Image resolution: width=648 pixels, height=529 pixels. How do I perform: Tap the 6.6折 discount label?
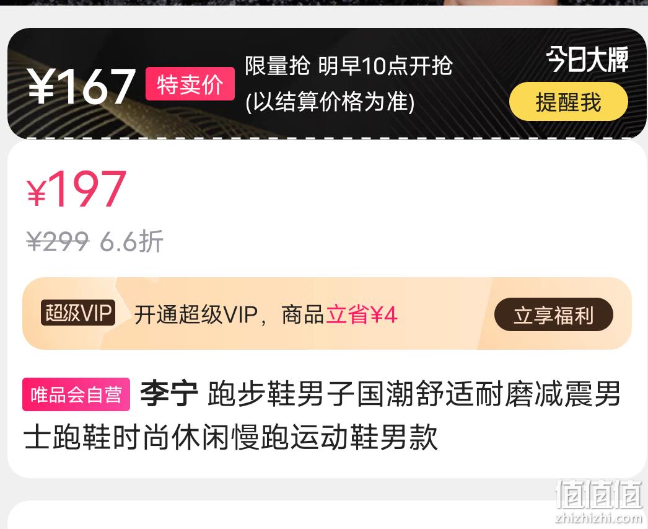(x=131, y=241)
